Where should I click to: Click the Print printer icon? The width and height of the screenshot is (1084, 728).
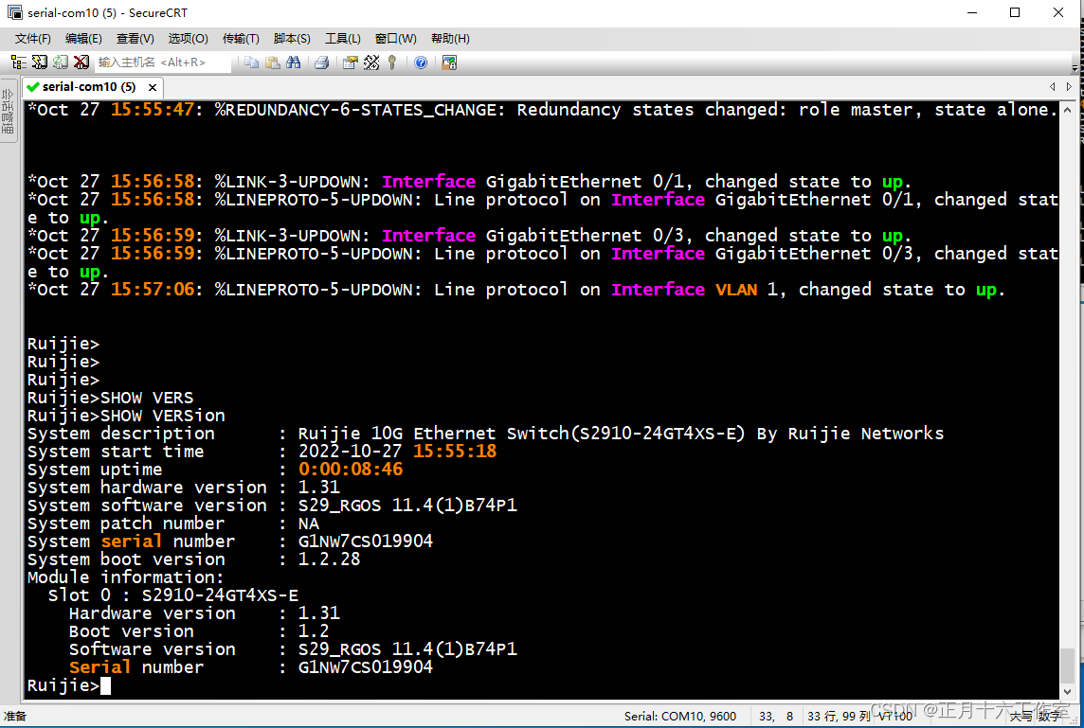coord(321,62)
